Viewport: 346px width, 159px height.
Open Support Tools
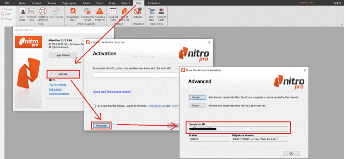point(113,14)
